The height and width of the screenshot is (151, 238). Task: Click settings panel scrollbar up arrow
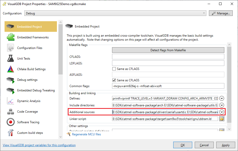tap(229, 45)
